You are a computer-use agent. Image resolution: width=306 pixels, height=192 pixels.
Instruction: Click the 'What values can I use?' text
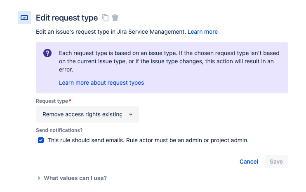coord(75,178)
